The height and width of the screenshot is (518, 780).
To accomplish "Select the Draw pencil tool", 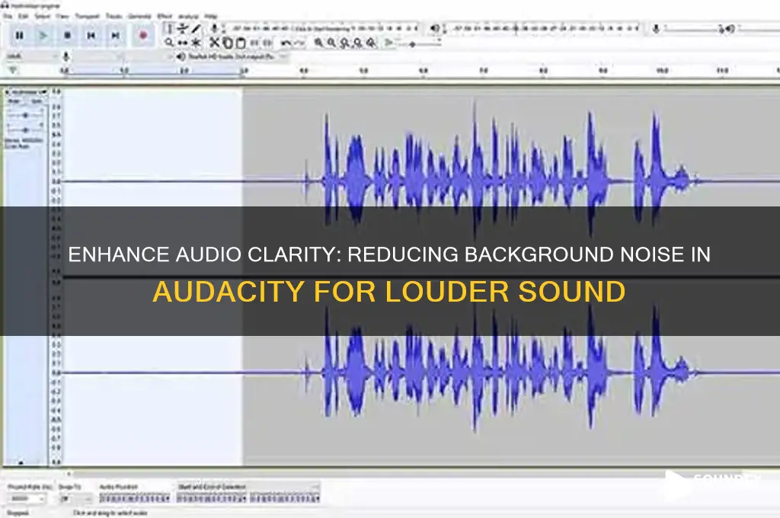I will [x=196, y=29].
